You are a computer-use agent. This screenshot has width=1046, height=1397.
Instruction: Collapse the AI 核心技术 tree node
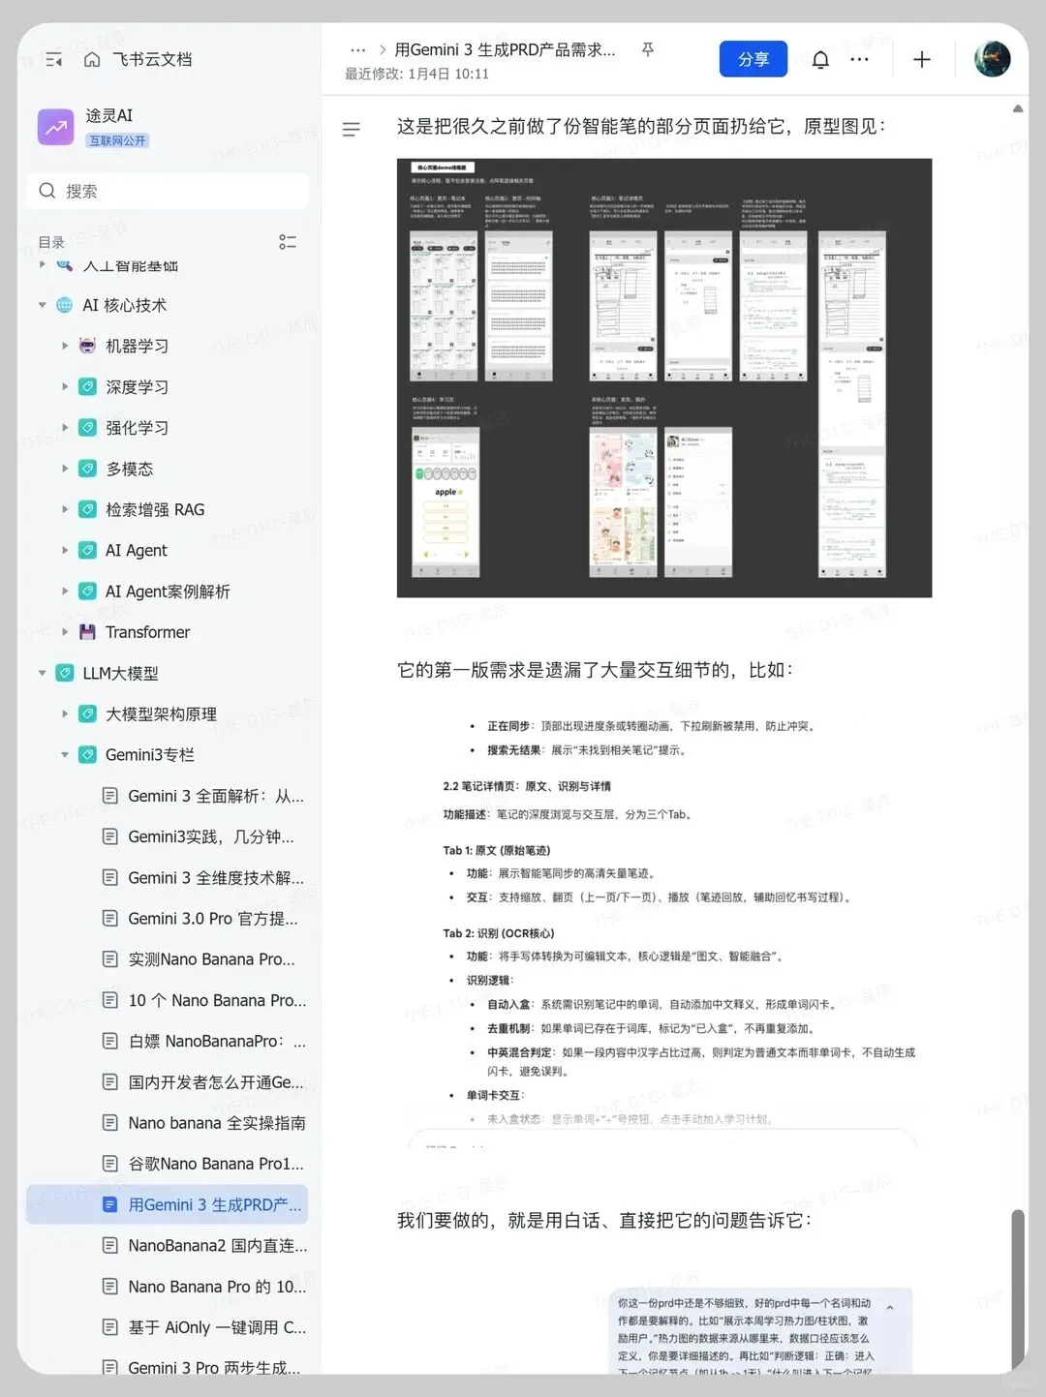pyautogui.click(x=43, y=305)
